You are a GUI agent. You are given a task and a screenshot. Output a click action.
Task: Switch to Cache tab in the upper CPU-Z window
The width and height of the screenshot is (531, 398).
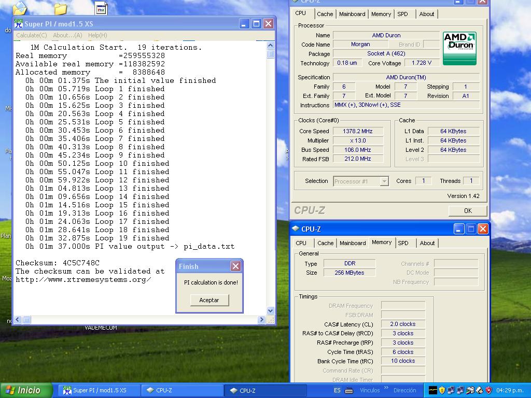tap(325, 14)
